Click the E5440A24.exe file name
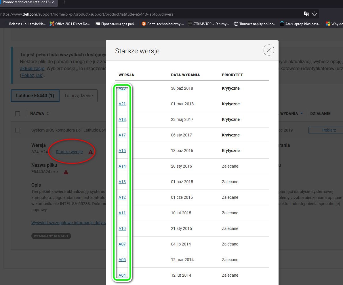 [x=44, y=172]
